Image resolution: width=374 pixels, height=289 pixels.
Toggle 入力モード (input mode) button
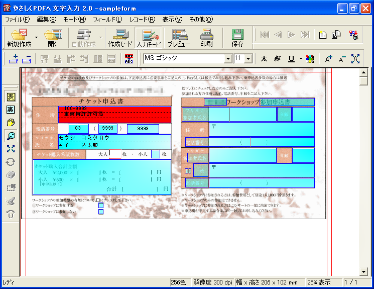(149, 38)
